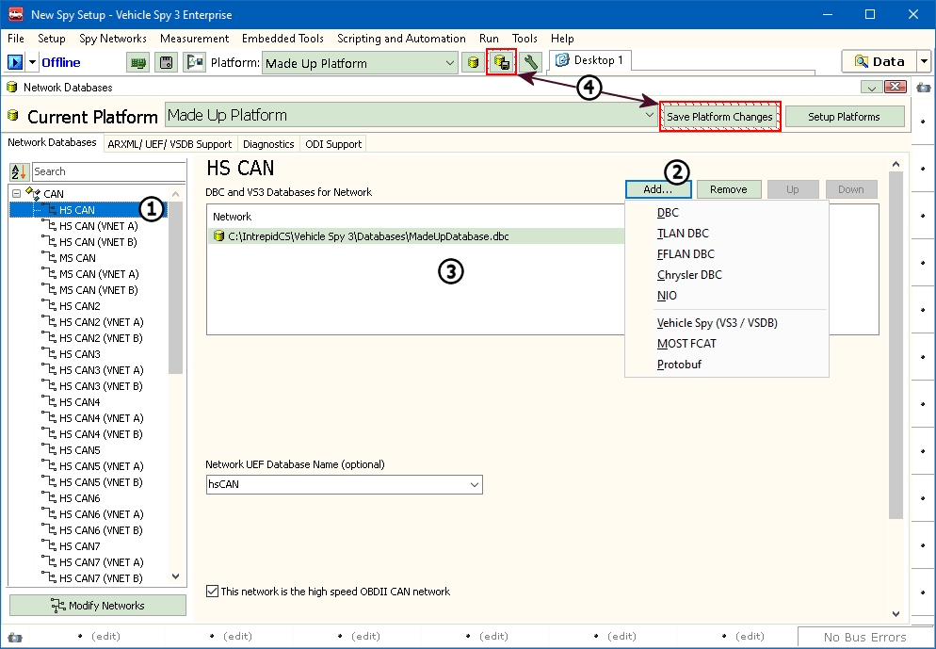
Task: Click the Modify Networks button
Action: click(98, 606)
